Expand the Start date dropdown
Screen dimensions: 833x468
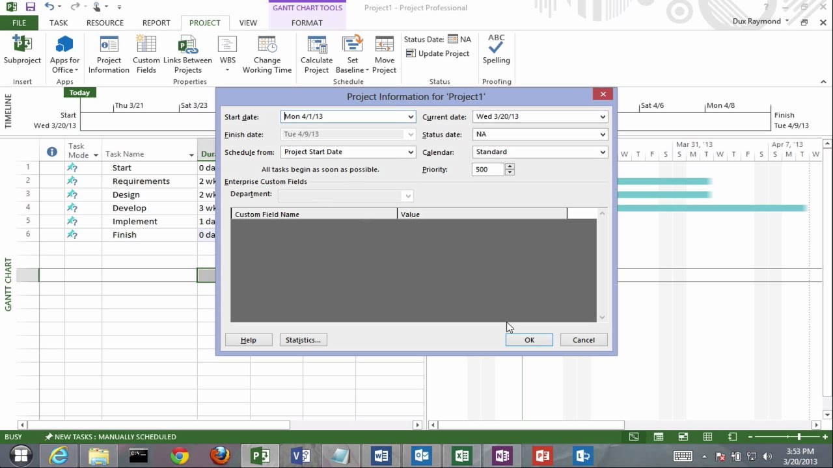(411, 117)
